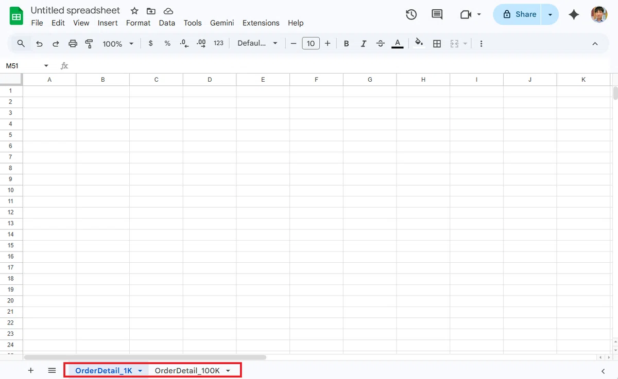Toggle bold formatting
Screen dimensions: 618x379
pos(347,44)
